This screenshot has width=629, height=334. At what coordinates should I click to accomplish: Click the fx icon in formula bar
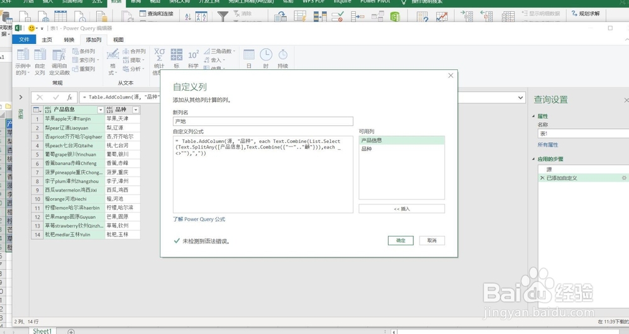click(69, 97)
